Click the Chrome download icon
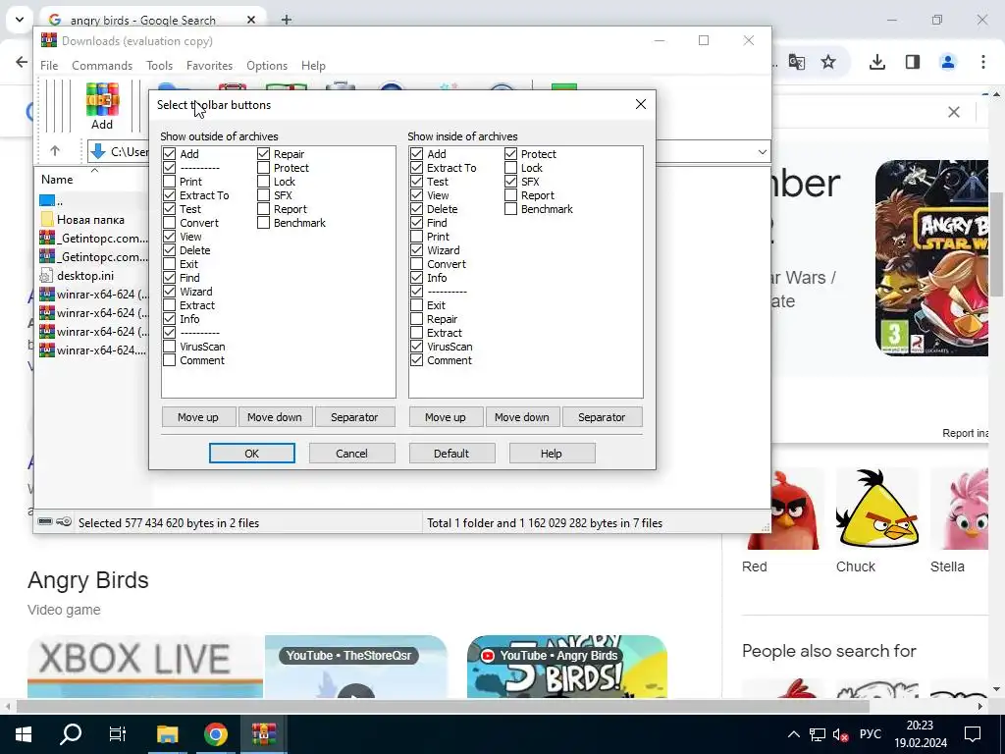 pyautogui.click(x=876, y=62)
